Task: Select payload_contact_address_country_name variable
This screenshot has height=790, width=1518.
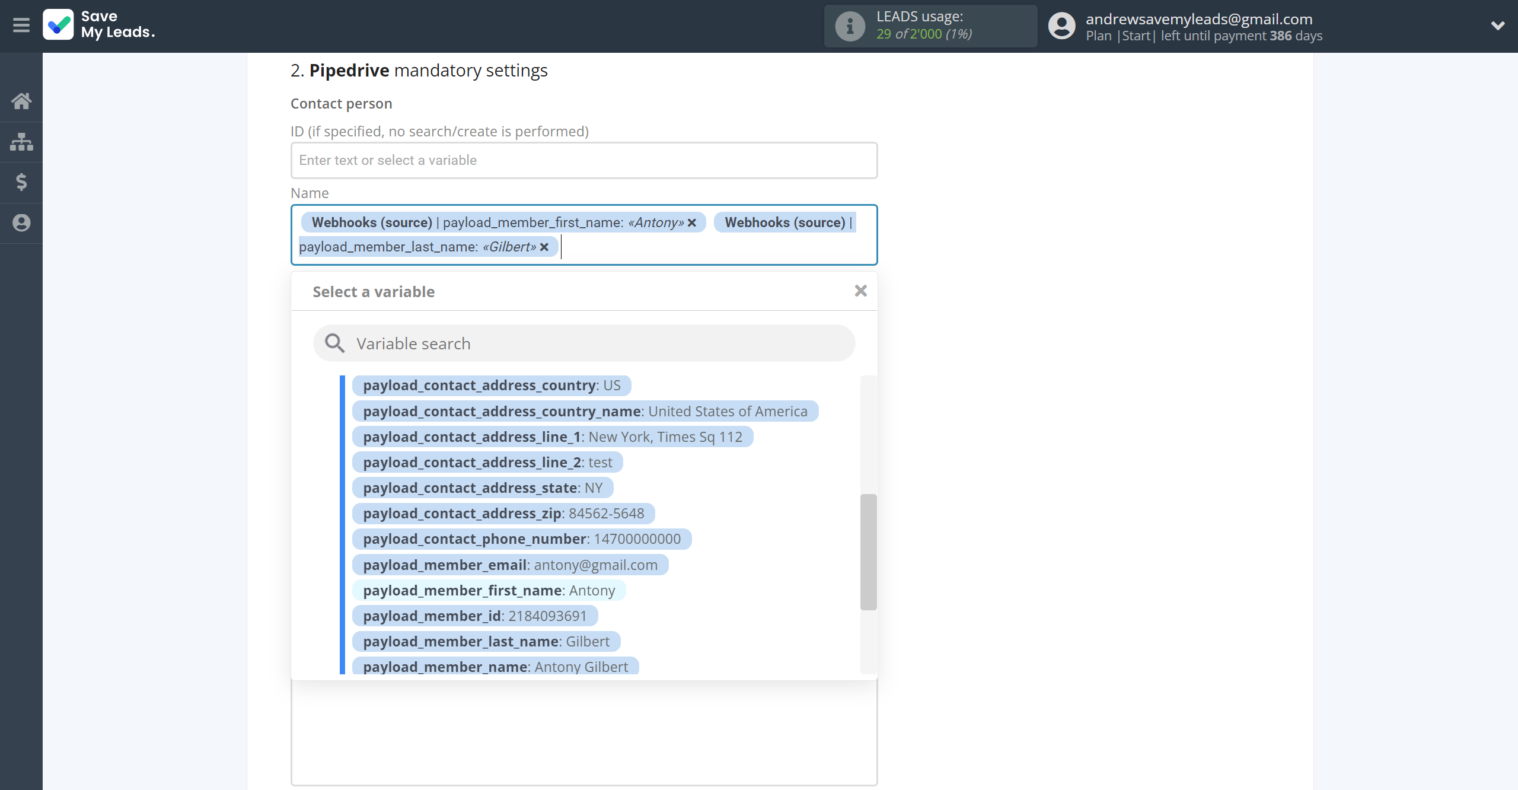Action: pos(585,411)
